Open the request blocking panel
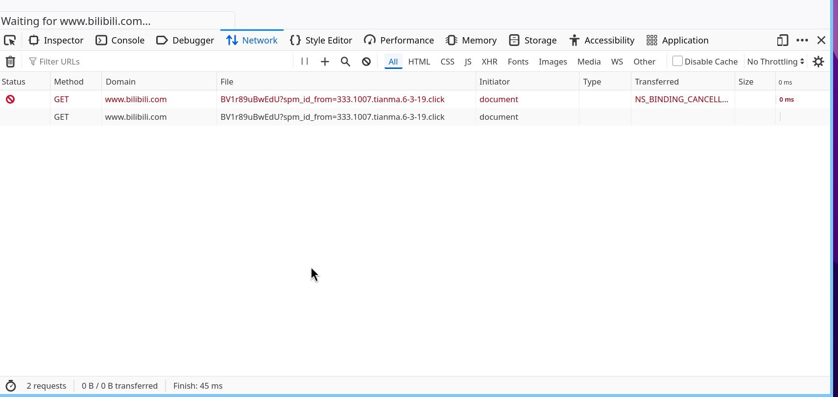Image resolution: width=838 pixels, height=397 pixels. click(366, 62)
